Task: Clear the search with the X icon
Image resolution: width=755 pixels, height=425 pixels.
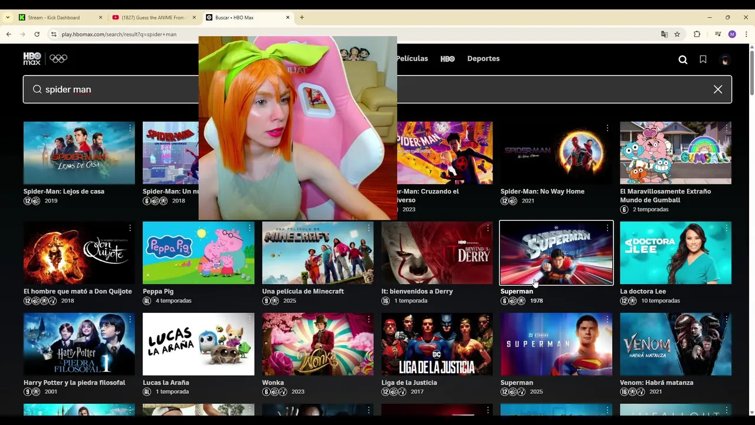Action: point(718,89)
